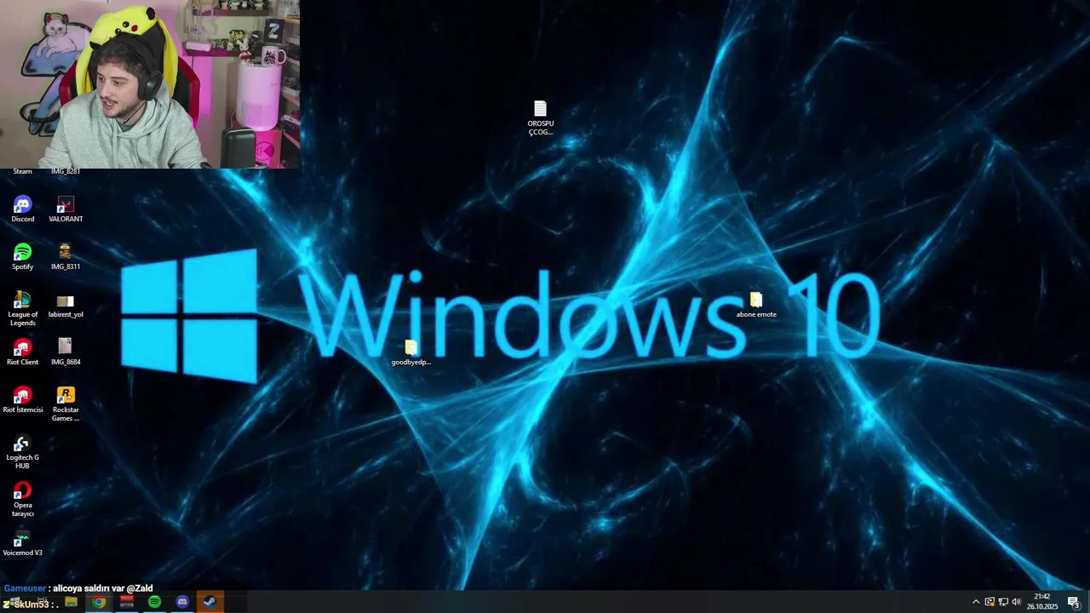Select the goodbyedp folder
The image size is (1090, 613).
coord(411,352)
